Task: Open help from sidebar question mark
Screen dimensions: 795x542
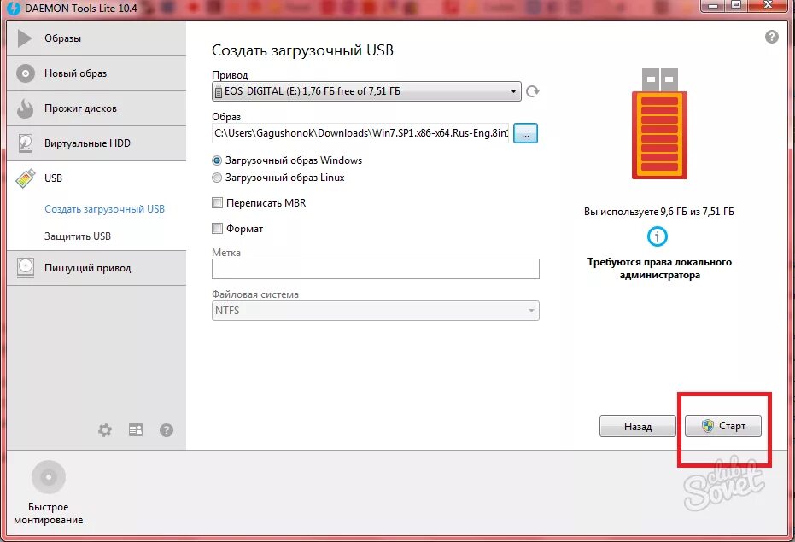Action: [167, 430]
